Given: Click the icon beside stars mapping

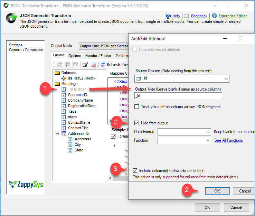Looking at the screenshot, I should point(64,117).
